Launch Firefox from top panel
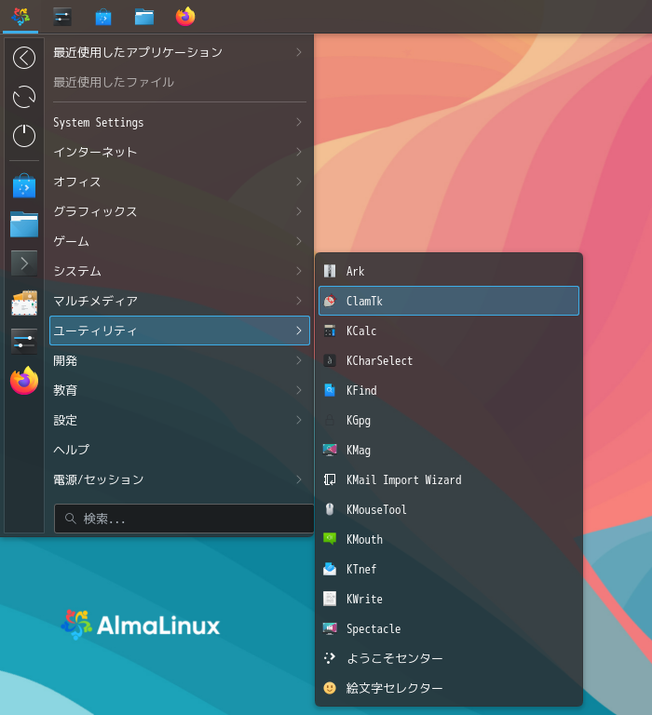The height and width of the screenshot is (715, 652). click(x=185, y=17)
